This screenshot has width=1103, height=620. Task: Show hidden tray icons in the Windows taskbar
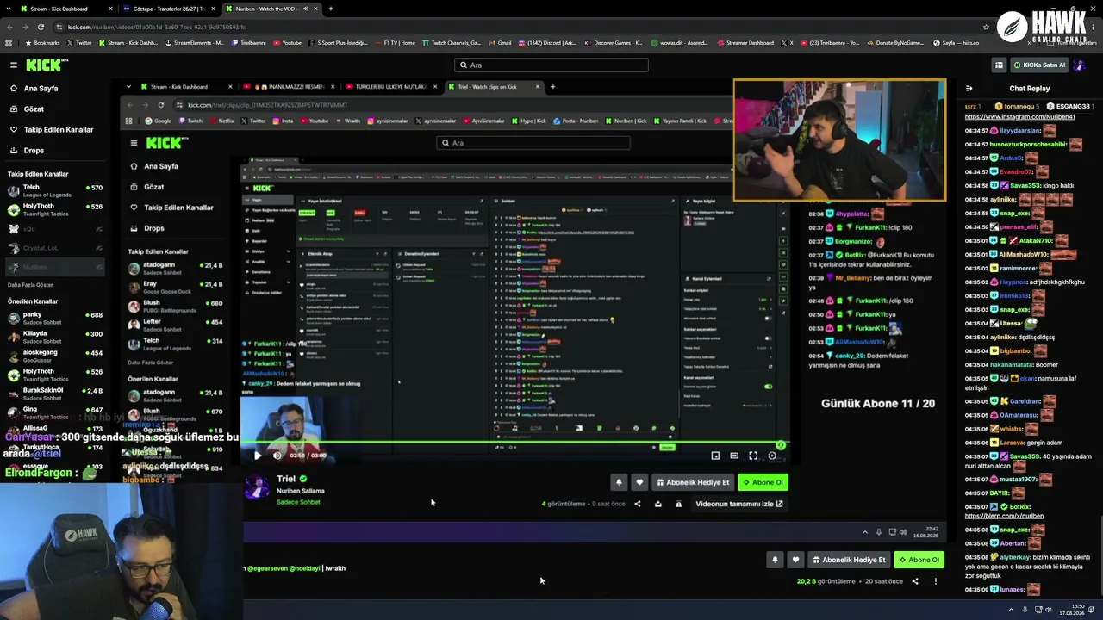[1012, 610]
